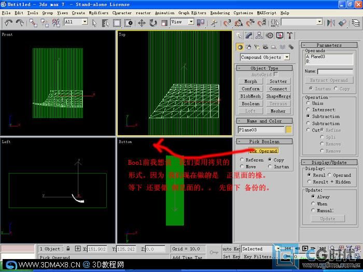Activate the Select and Move tool
The height and width of the screenshot is (272, 363).
(x=142, y=23)
